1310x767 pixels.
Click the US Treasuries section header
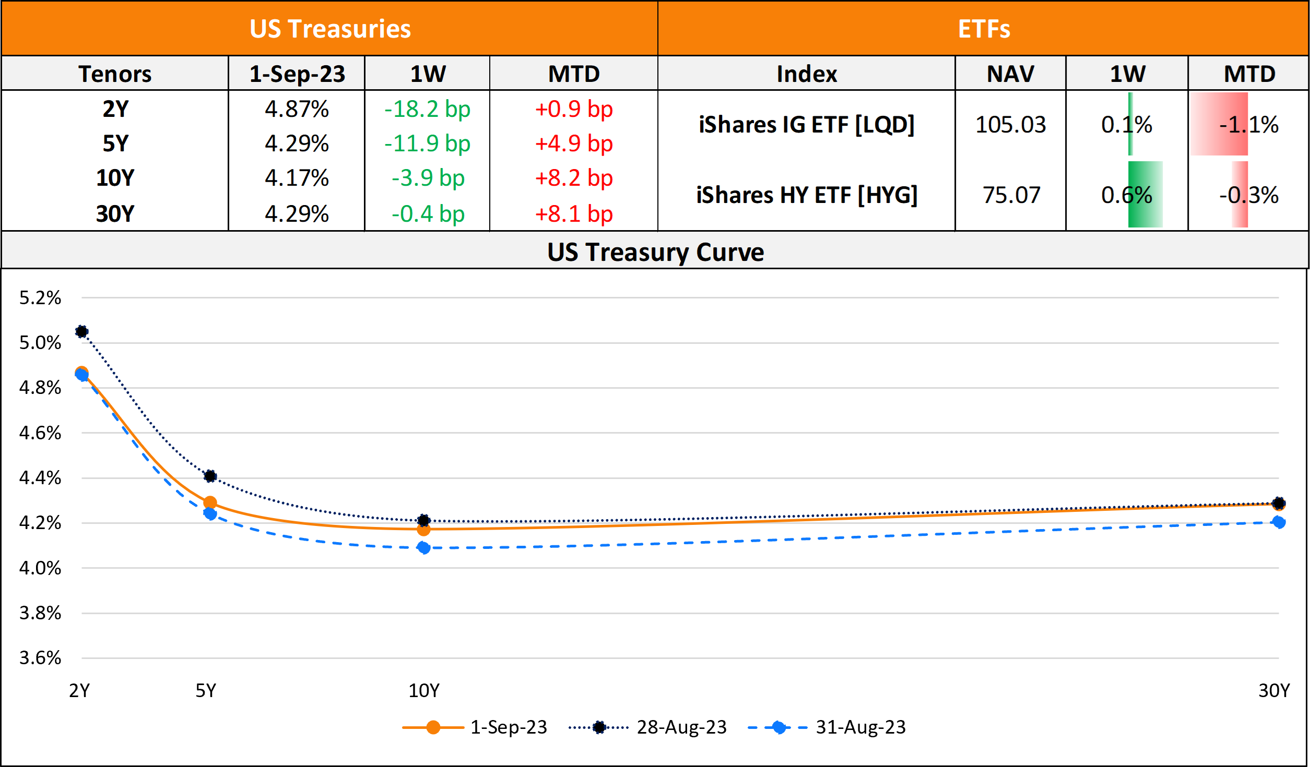pyautogui.click(x=330, y=29)
